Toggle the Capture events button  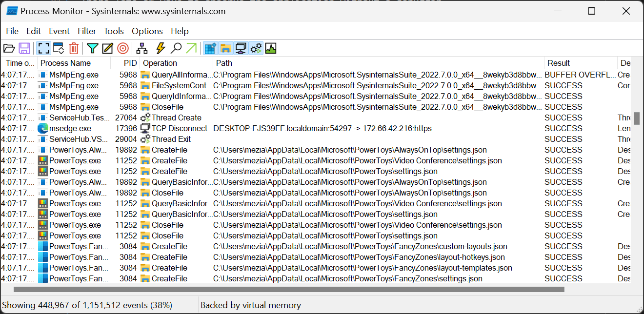pyautogui.click(x=44, y=48)
